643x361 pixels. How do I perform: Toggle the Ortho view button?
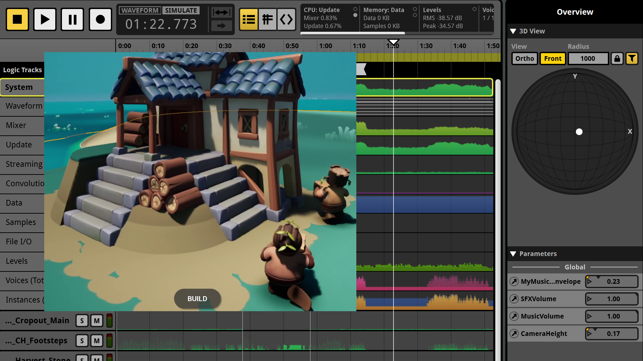pos(524,58)
